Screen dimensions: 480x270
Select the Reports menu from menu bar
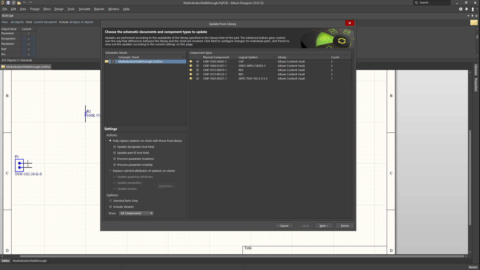point(99,9)
